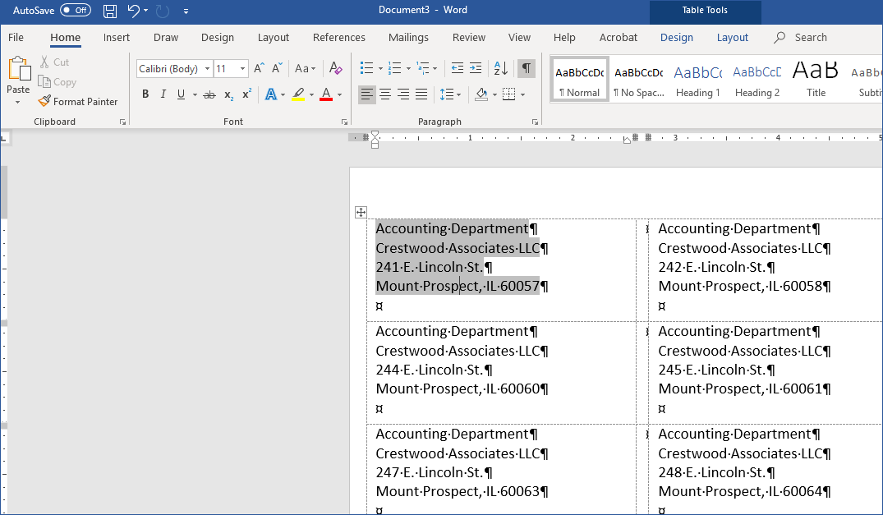Screen dimensions: 883x515
Task: Toggle Align Left button
Action: coord(367,94)
